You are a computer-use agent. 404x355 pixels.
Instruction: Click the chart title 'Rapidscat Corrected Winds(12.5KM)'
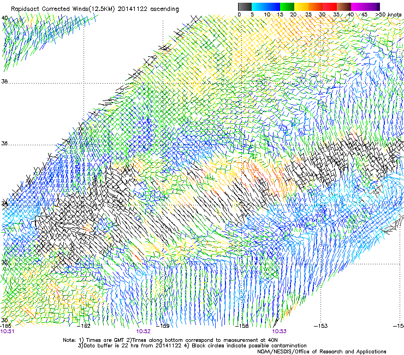pos(63,9)
